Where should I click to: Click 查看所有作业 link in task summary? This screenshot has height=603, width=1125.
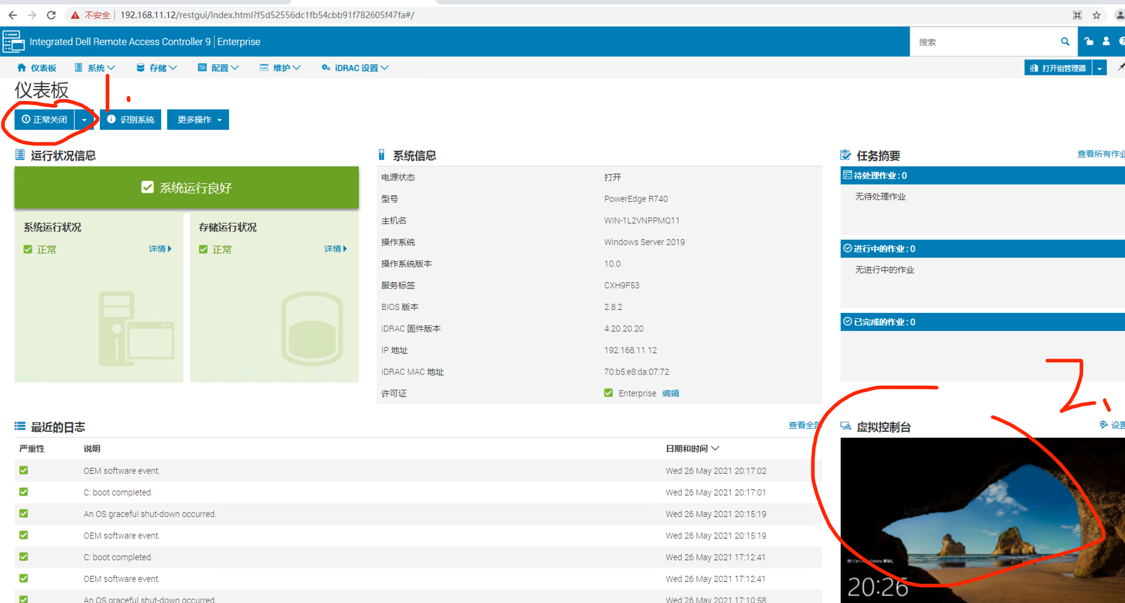point(1101,154)
